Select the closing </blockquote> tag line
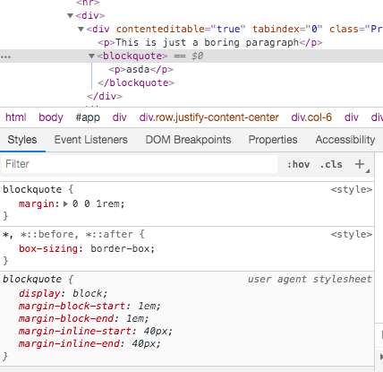 pyautogui.click(x=136, y=82)
